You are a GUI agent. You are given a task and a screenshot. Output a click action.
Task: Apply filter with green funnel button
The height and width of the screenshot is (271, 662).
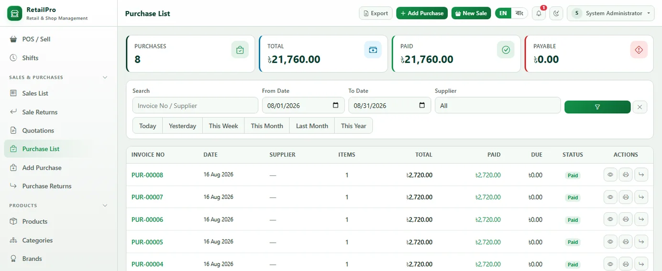597,107
